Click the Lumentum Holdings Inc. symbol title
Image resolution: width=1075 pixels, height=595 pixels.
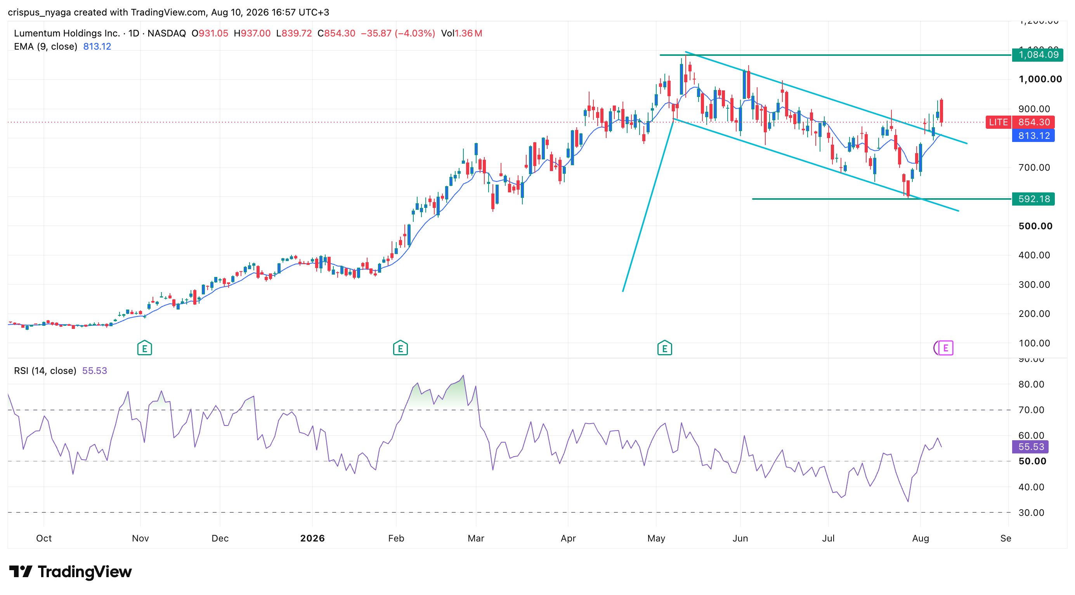(x=67, y=33)
